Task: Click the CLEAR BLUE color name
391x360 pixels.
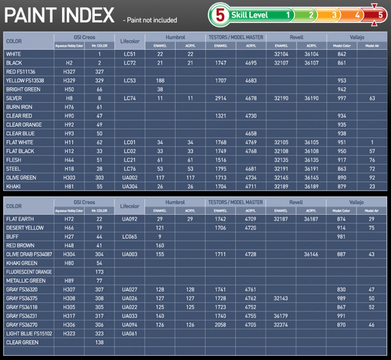Action: click(20, 134)
